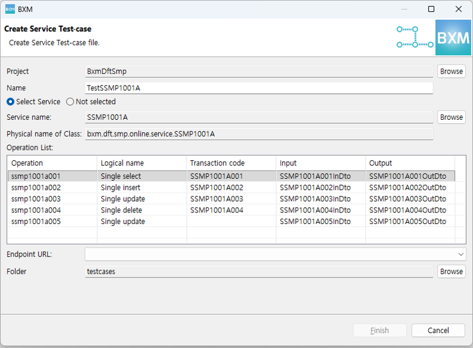Viewport: 473px width, 348px height.
Task: Click input cell SSMP1001A003InDto
Action: tap(321, 199)
